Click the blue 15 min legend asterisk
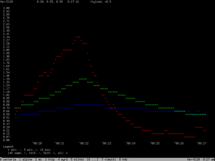This screenshot has height=161, width=215. point(54,150)
